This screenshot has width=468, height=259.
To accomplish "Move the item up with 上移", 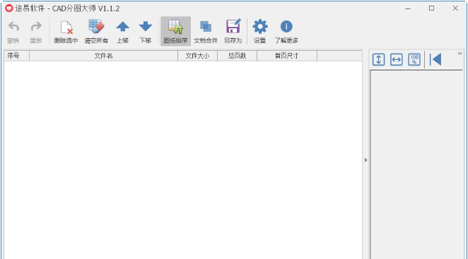I will (123, 31).
